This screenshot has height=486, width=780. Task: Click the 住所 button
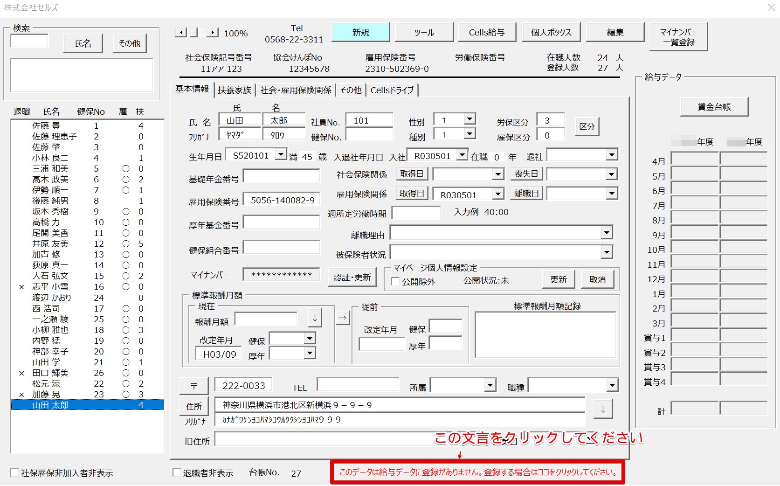[x=194, y=406]
